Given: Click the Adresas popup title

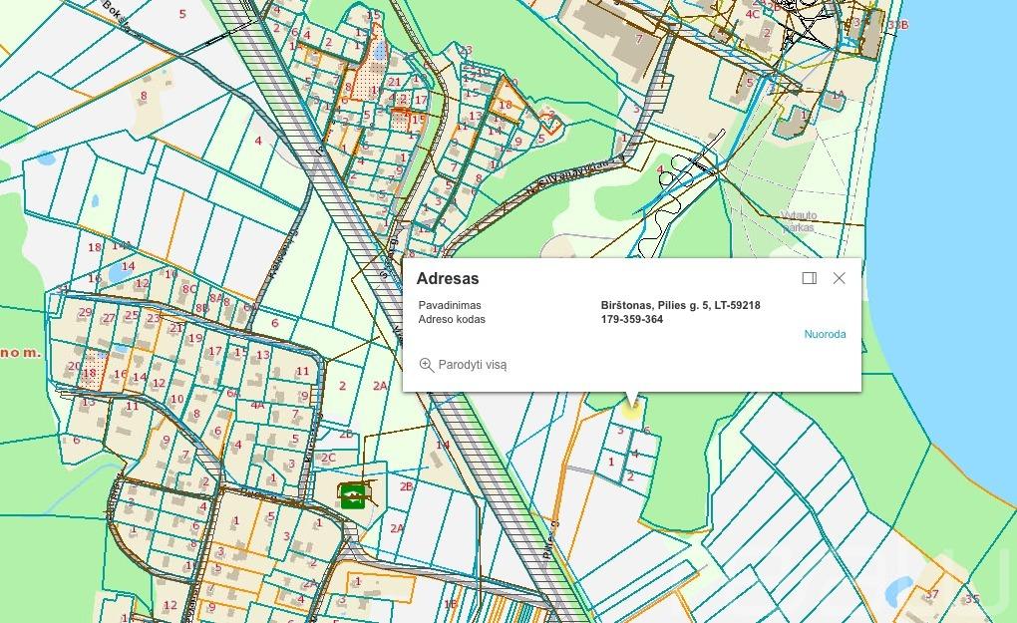Looking at the screenshot, I should click(x=448, y=279).
